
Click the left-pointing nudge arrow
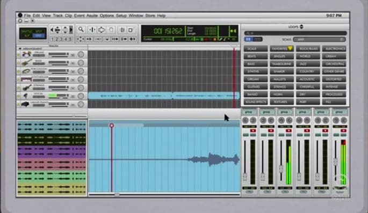52,30
